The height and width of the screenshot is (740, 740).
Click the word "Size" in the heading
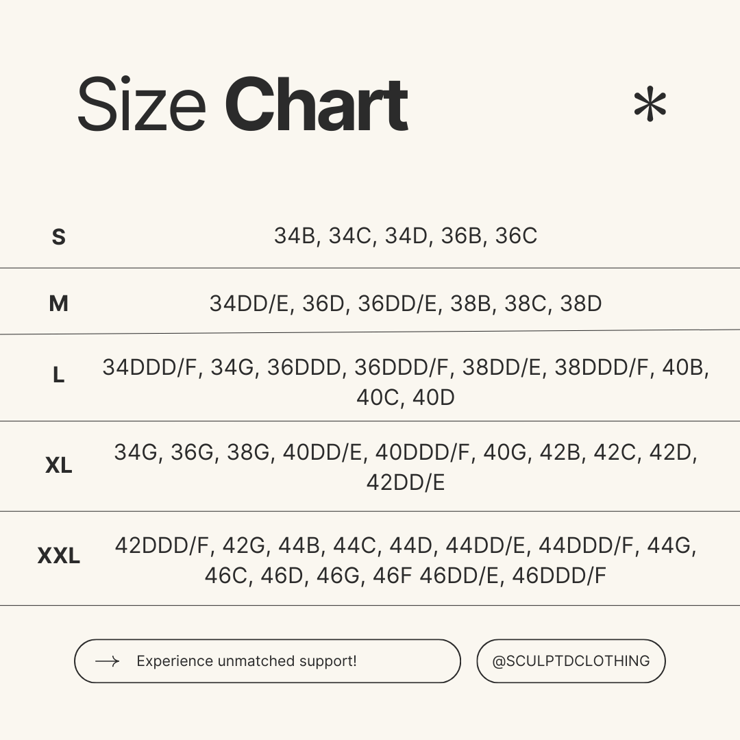[x=142, y=106]
